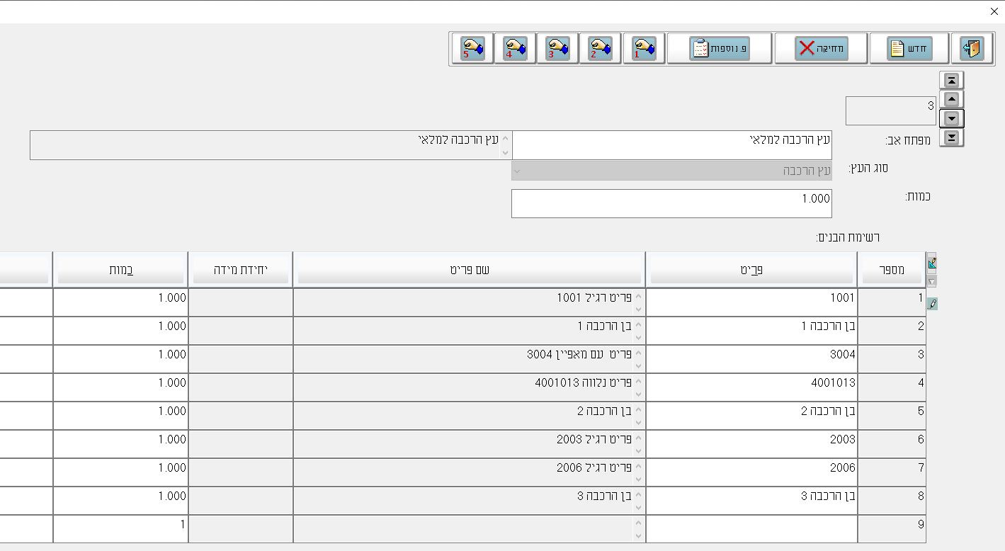The image size is (1005, 551).
Task: Click the pencil edit marker beside row 1
Action: click(932, 304)
